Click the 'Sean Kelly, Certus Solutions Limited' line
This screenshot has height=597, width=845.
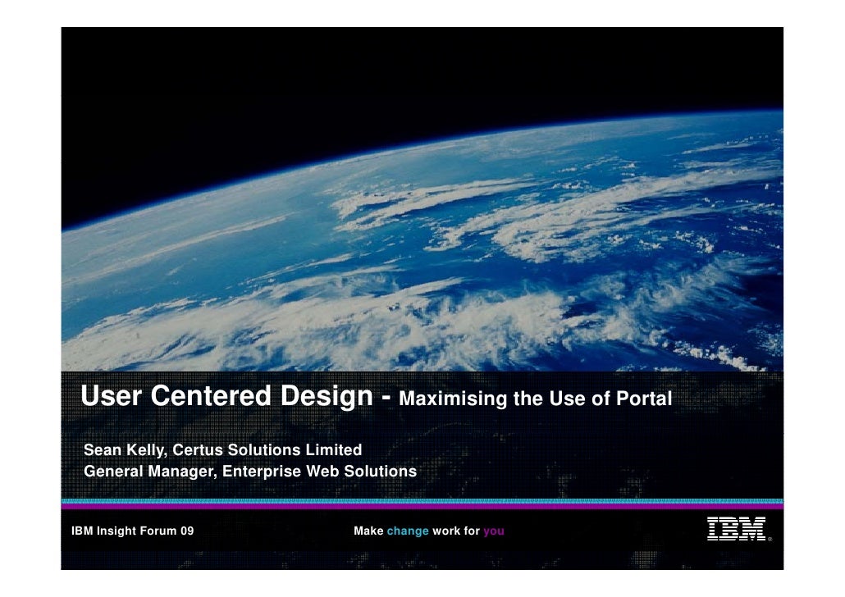click(x=222, y=450)
